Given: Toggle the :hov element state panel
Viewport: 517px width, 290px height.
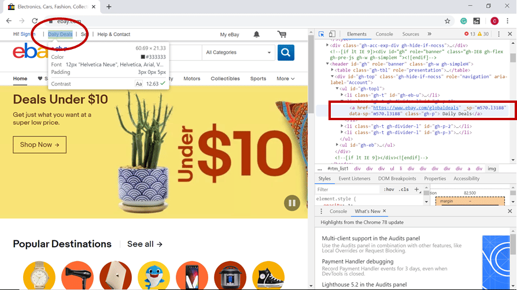Looking at the screenshot, I should 389,189.
